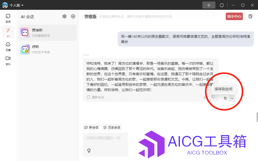The height and width of the screenshot is (161, 258).
Task: Open the 指令中心 command center
Action: [234, 16]
